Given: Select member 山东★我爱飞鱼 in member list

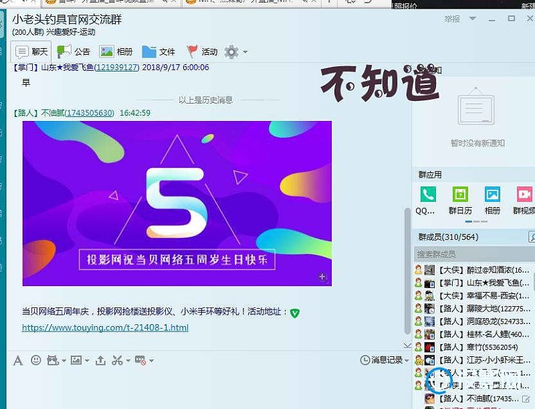Looking at the screenshot, I should (x=474, y=283).
